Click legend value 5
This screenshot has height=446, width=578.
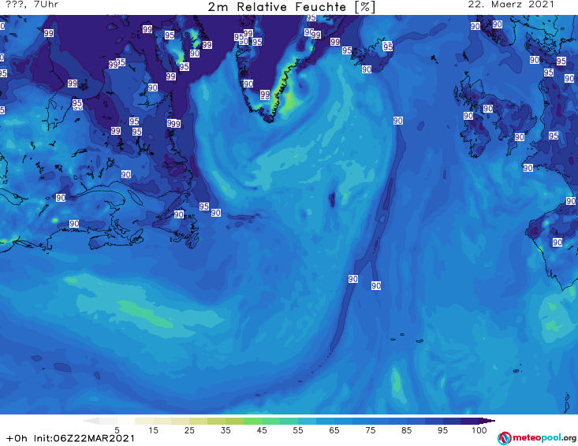coord(117,430)
